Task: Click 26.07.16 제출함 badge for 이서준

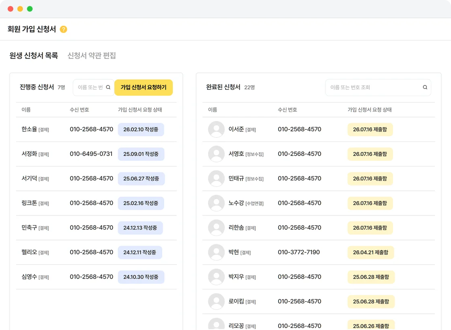Action: click(x=370, y=129)
